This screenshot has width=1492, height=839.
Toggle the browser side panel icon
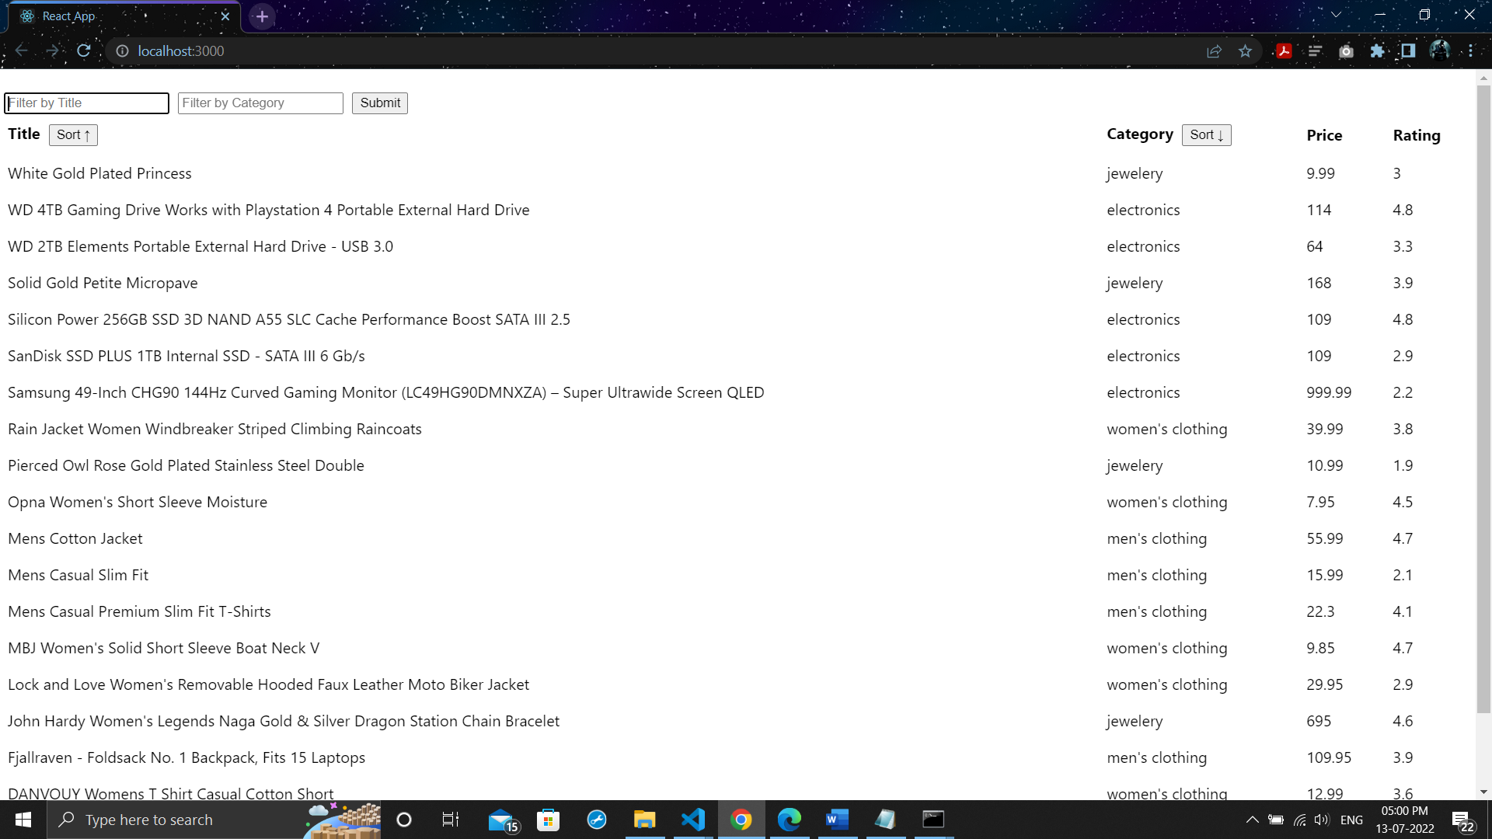[x=1408, y=50]
